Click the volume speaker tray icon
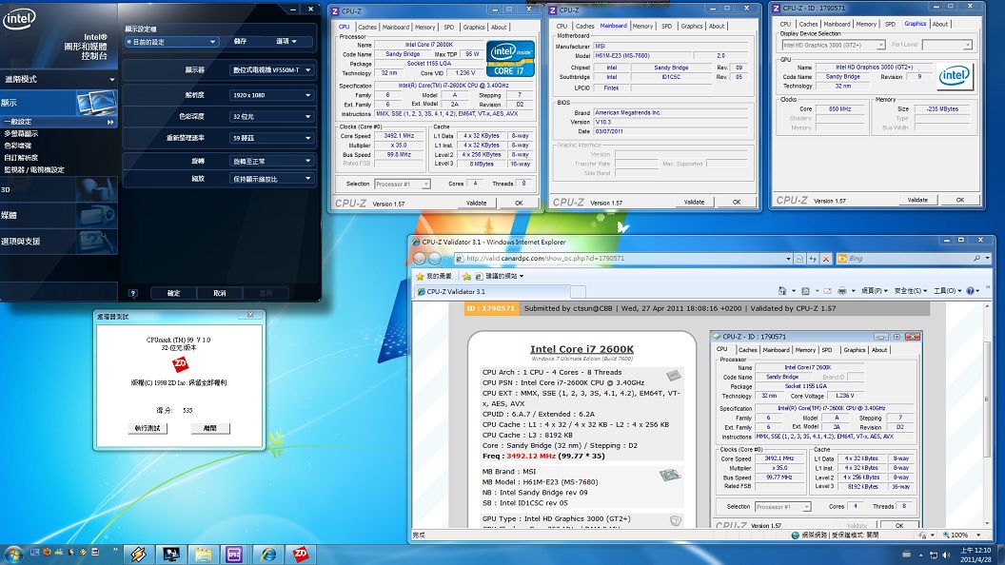The height and width of the screenshot is (565, 1005). click(x=946, y=555)
